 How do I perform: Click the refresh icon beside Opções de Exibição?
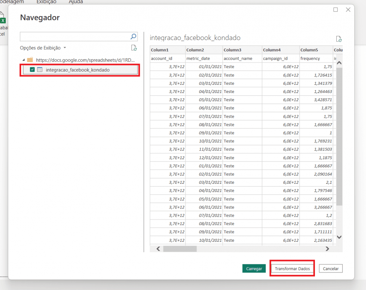(x=134, y=48)
